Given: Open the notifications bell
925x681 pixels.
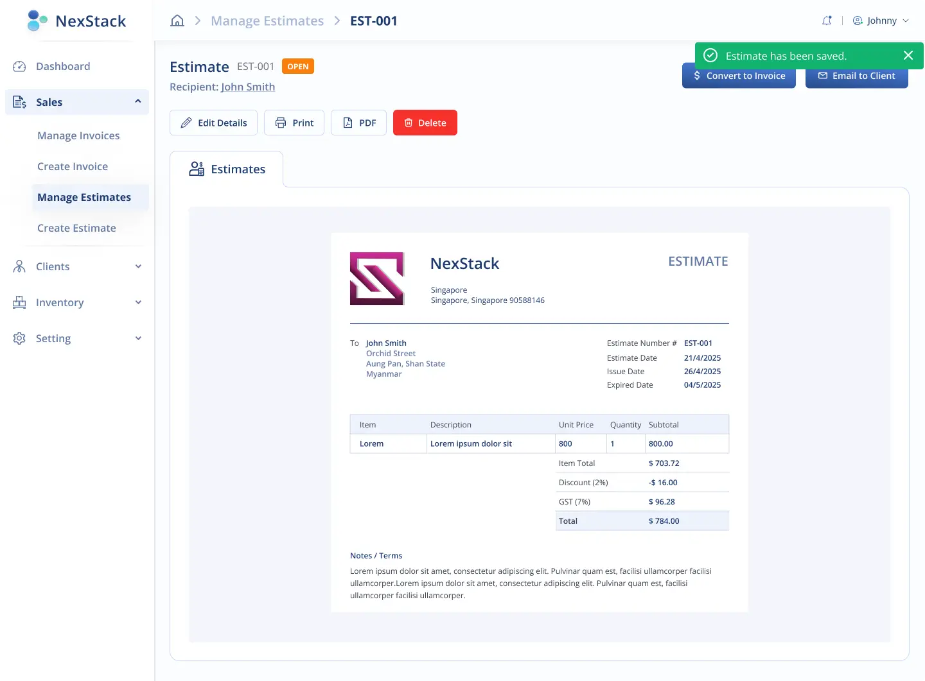Looking at the screenshot, I should tap(827, 20).
